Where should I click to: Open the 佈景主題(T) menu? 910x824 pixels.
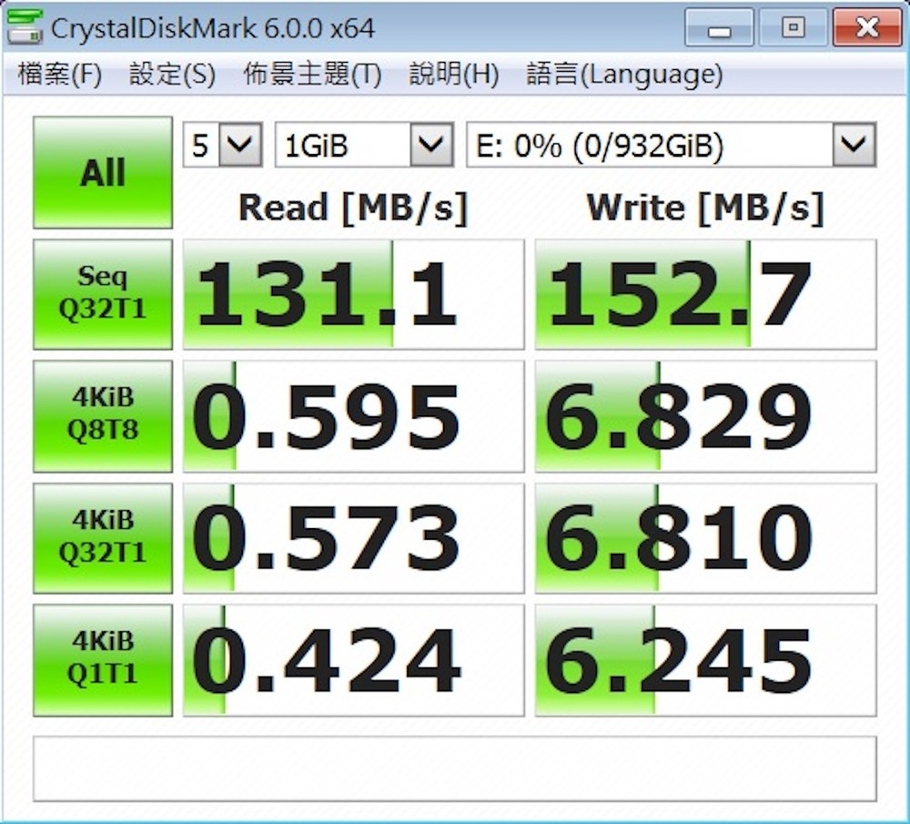312,75
